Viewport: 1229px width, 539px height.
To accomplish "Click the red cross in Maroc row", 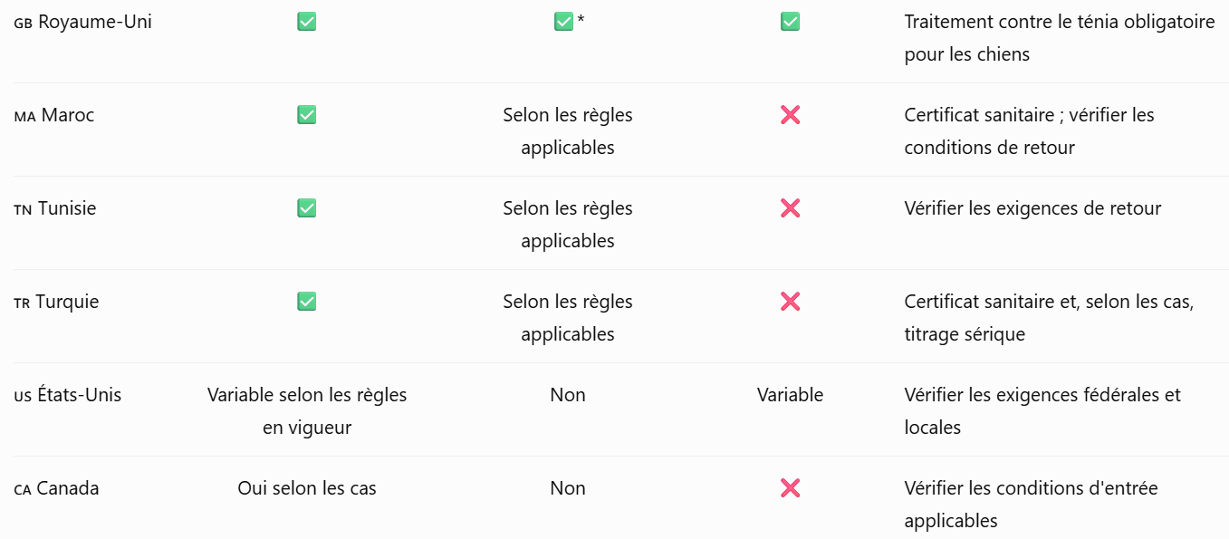I will pos(791,115).
